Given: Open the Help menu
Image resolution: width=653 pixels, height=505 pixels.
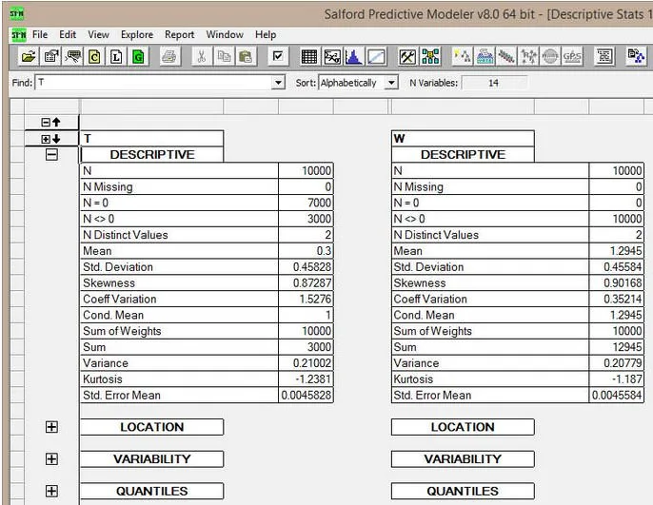Looking at the screenshot, I should (266, 35).
